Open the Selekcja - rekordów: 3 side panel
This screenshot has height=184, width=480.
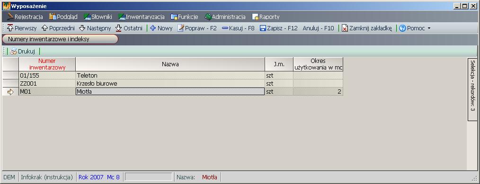472,89
